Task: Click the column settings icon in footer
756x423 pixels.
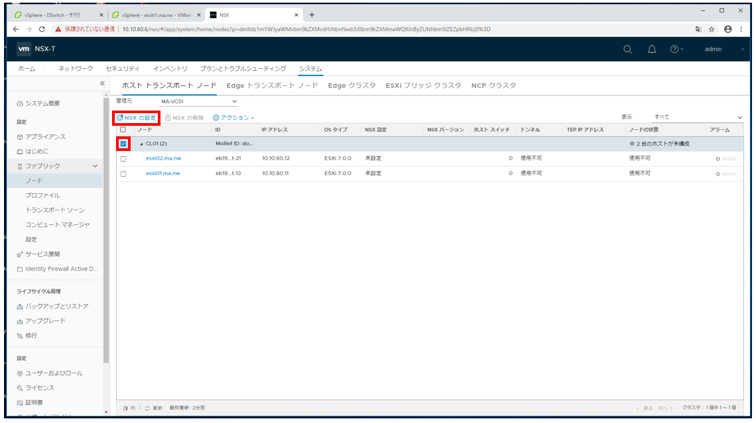Action: (125, 408)
